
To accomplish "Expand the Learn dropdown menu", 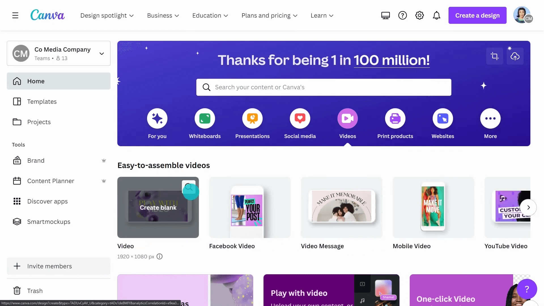I will coord(322,16).
